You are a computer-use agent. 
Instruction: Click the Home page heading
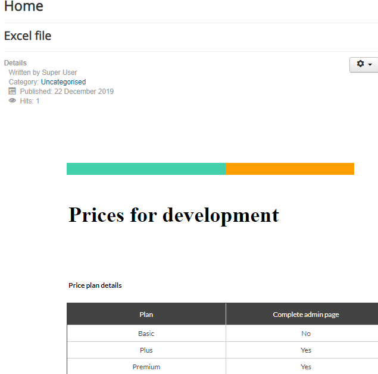24,6
